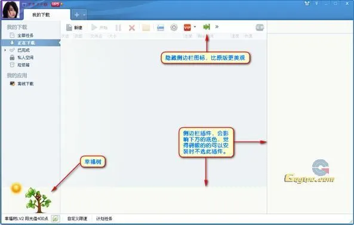
Task: Open the dropdown arrow next to plus tab
Action: (x=84, y=15)
